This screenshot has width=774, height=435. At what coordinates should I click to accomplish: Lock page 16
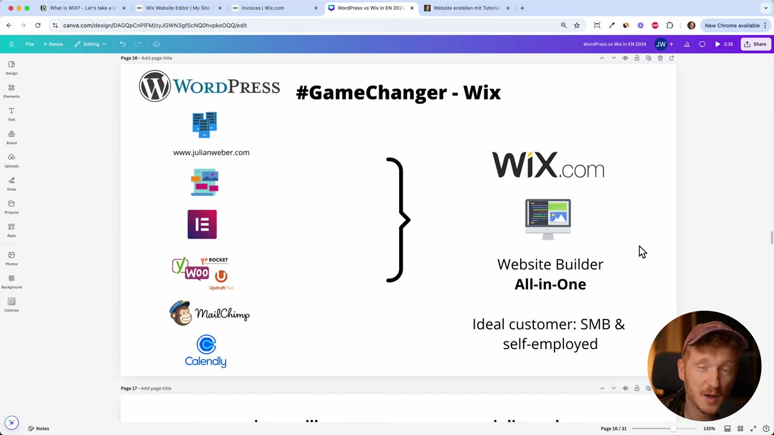coord(637,58)
